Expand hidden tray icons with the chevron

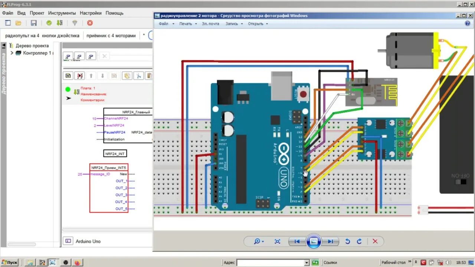click(416, 263)
